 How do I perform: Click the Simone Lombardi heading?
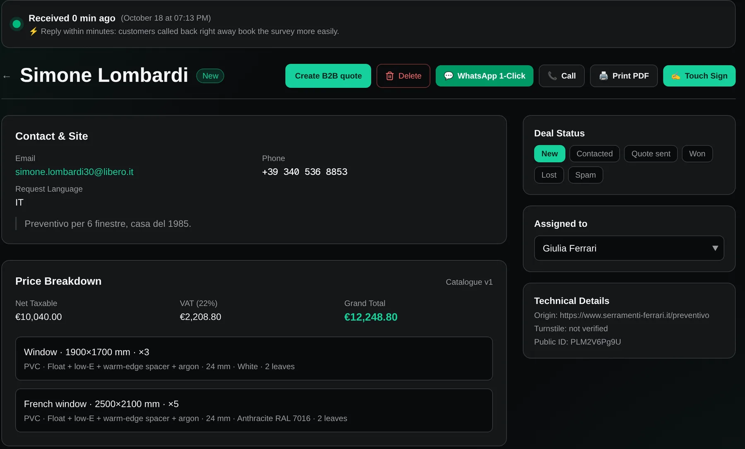104,75
